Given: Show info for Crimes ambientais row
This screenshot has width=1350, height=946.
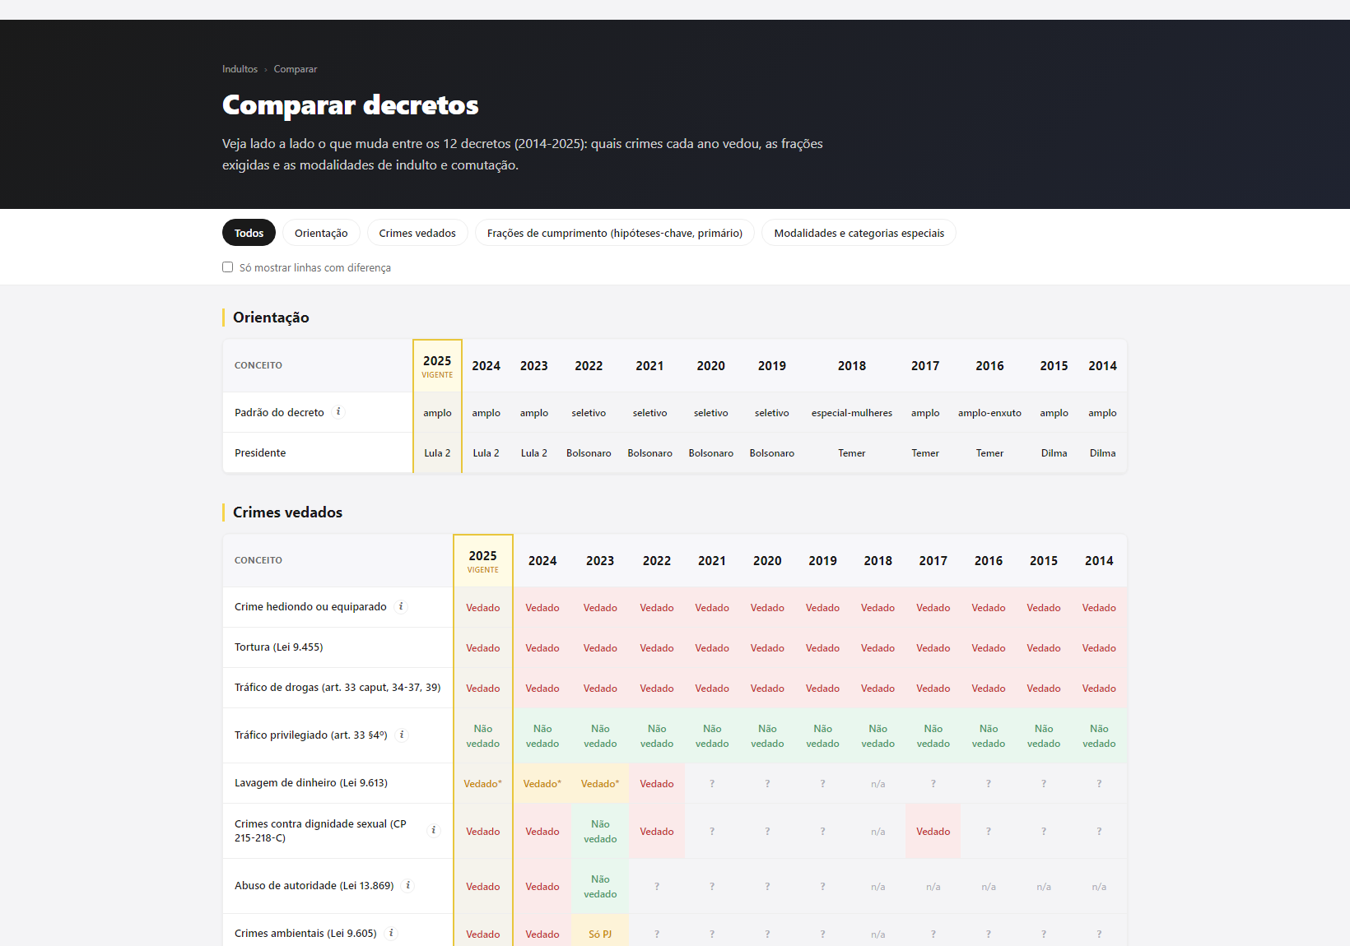Looking at the screenshot, I should (392, 934).
